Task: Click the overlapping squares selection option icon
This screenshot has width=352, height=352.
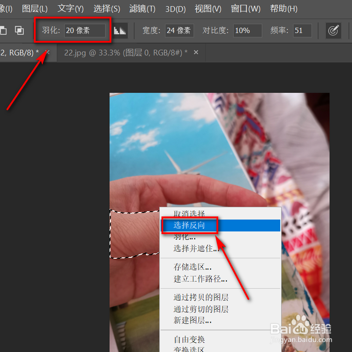Action: pos(19,30)
